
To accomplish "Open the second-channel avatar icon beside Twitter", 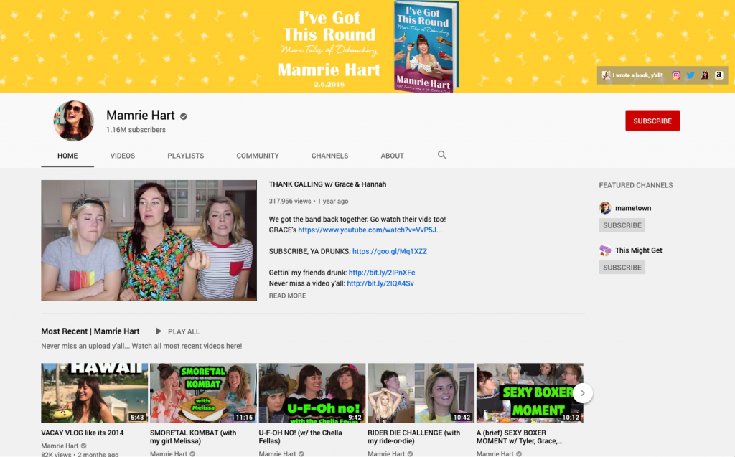I will pos(705,75).
